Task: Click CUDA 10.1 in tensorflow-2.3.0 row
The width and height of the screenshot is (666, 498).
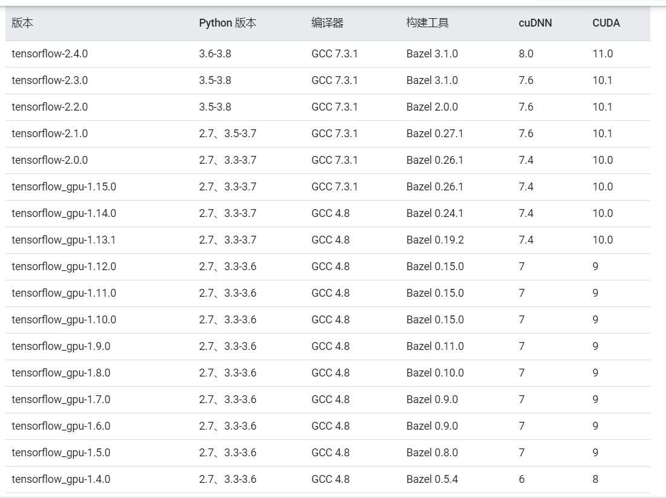Action: (x=603, y=80)
